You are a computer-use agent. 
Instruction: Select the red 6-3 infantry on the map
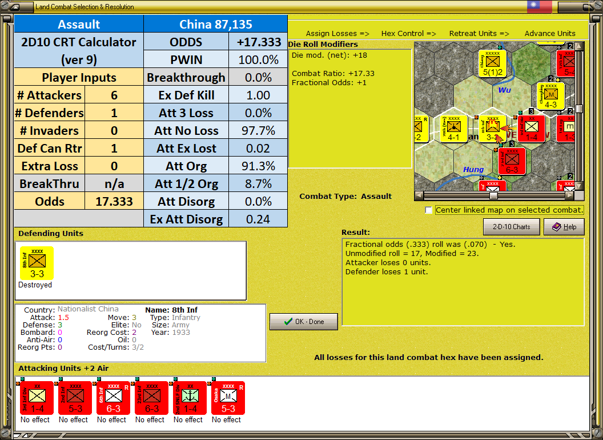[x=512, y=161]
